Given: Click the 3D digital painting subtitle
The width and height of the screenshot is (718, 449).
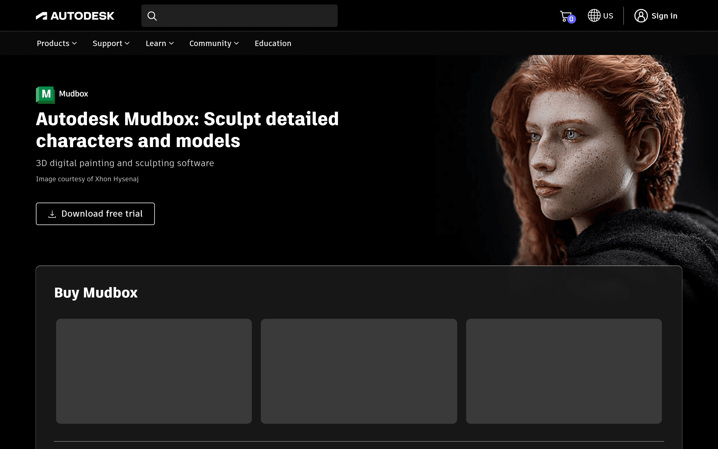Looking at the screenshot, I should click(x=125, y=163).
